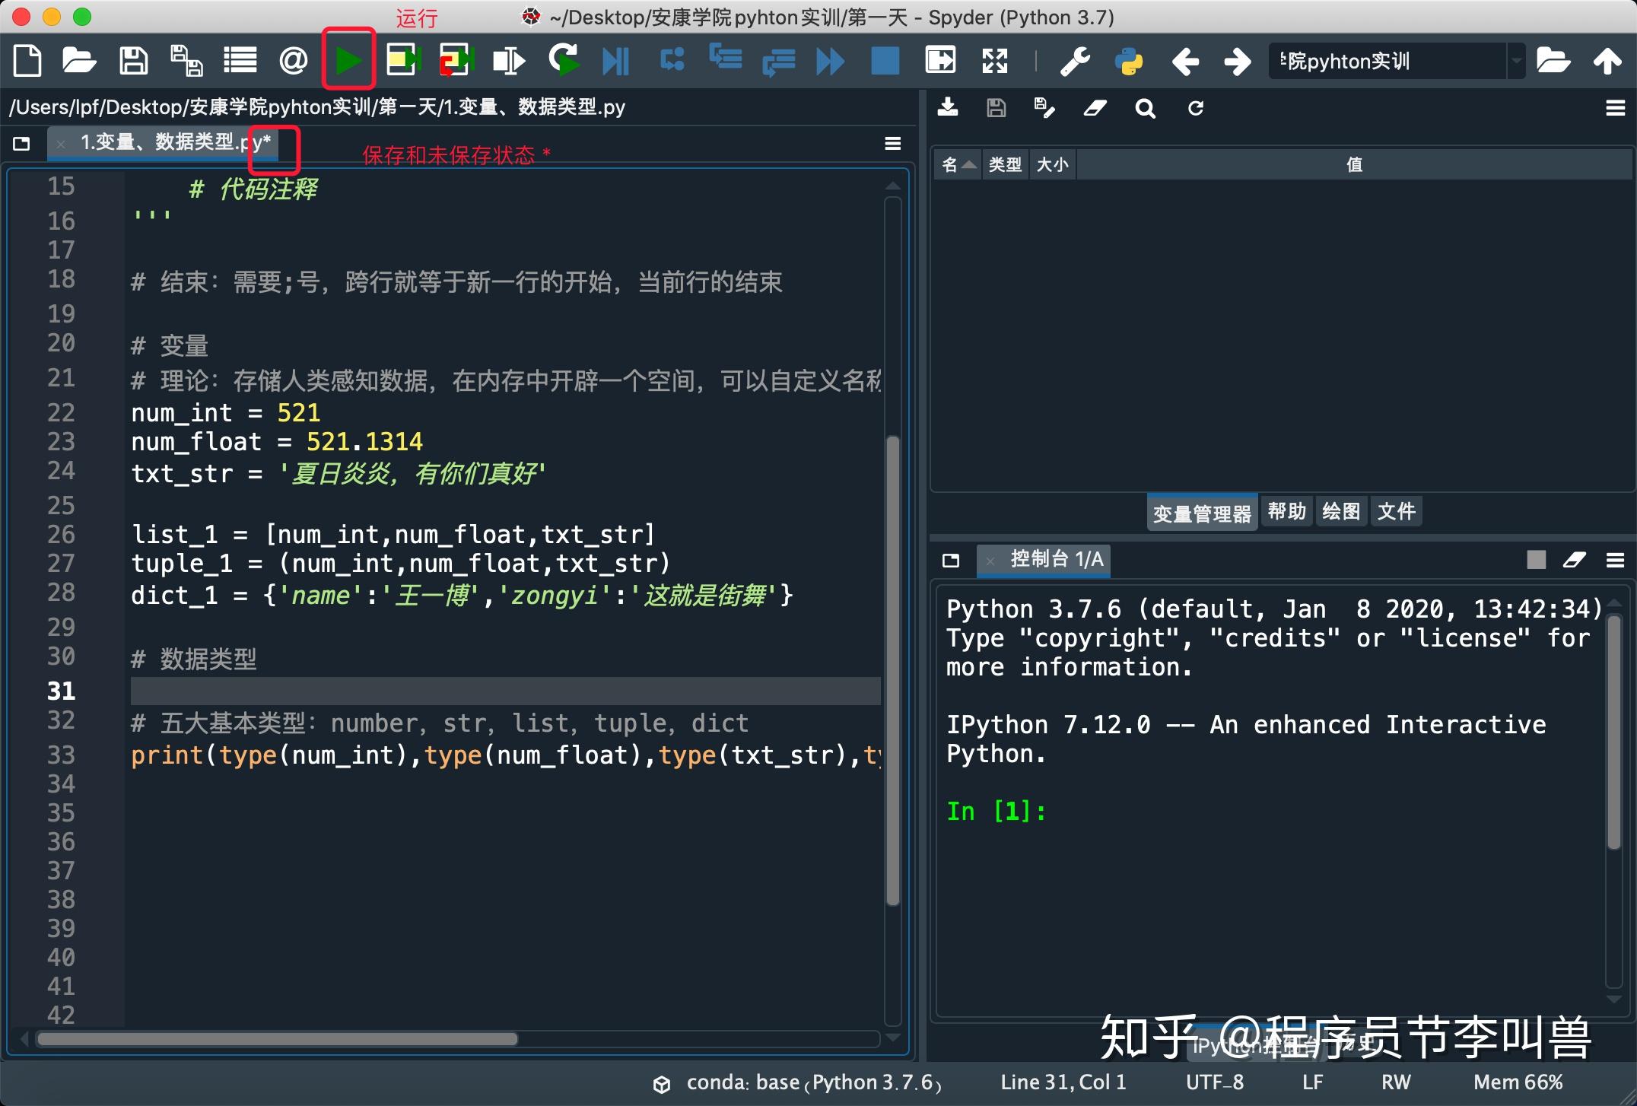Maximize the current pane with the fullscreen icon
This screenshot has width=1637, height=1106.
coord(994,61)
